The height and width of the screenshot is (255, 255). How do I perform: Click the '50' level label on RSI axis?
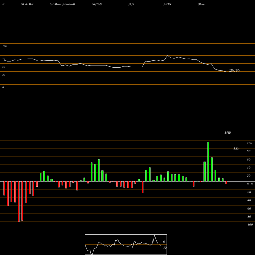pyautogui.click(x=4, y=67)
